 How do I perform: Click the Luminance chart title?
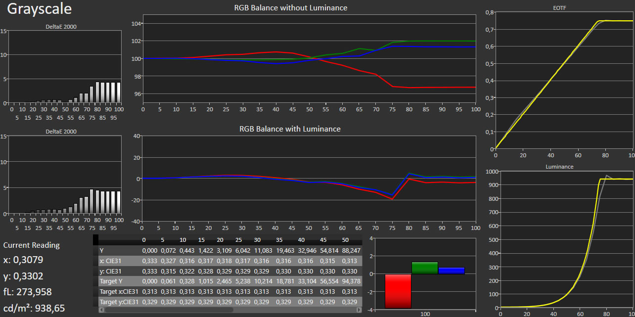(559, 167)
